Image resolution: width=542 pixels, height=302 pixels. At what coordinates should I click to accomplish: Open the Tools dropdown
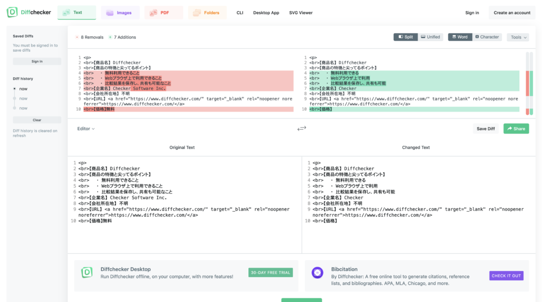coord(518,38)
